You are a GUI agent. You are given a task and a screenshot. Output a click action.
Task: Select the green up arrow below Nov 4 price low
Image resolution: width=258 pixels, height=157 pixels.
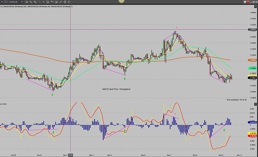pos(125,79)
